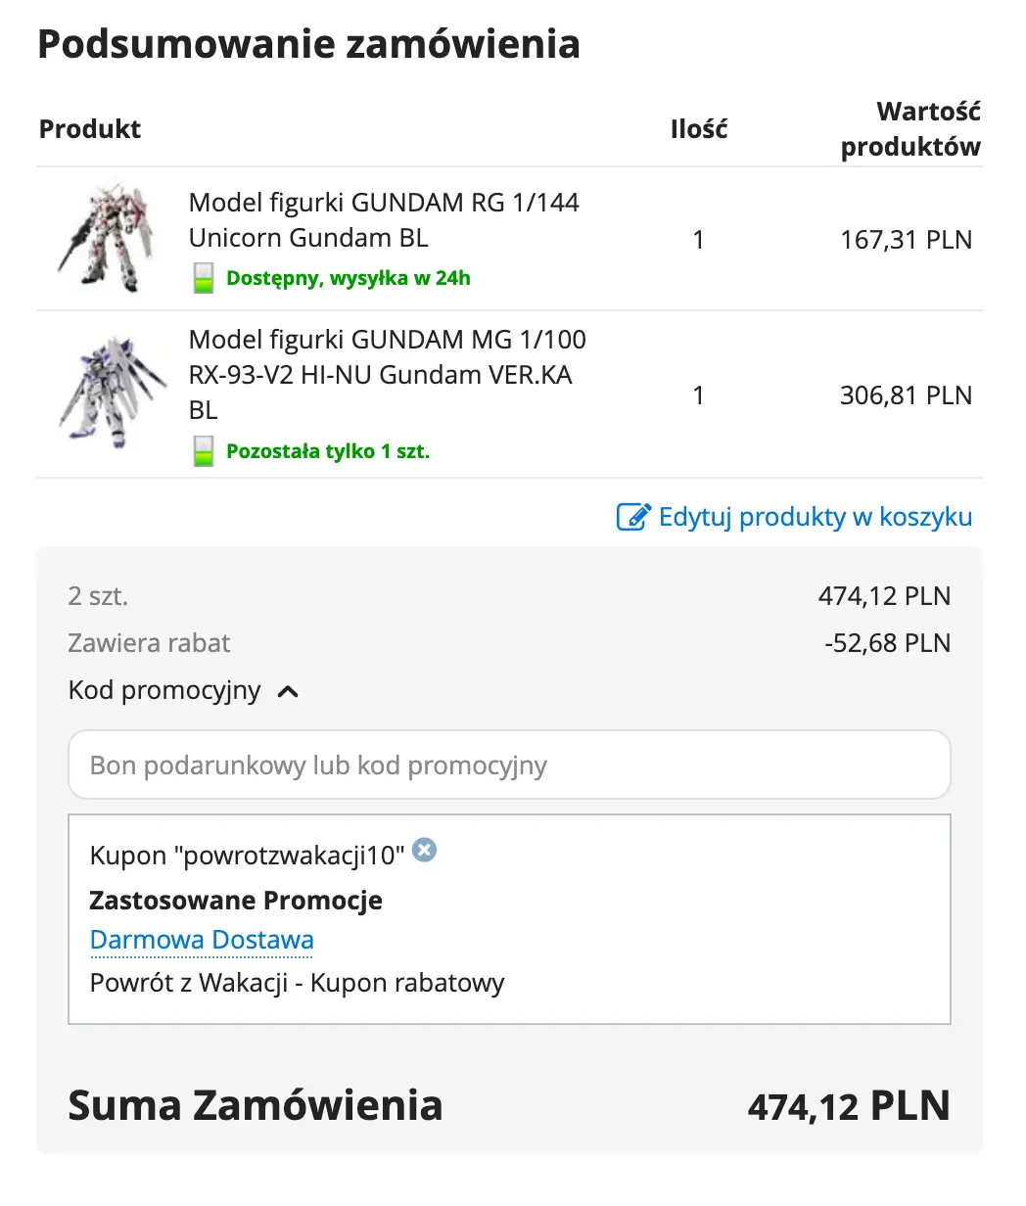Click the pencil edit icon beside Edytuj produkty
Screen dimensions: 1026x1206
[x=633, y=517]
